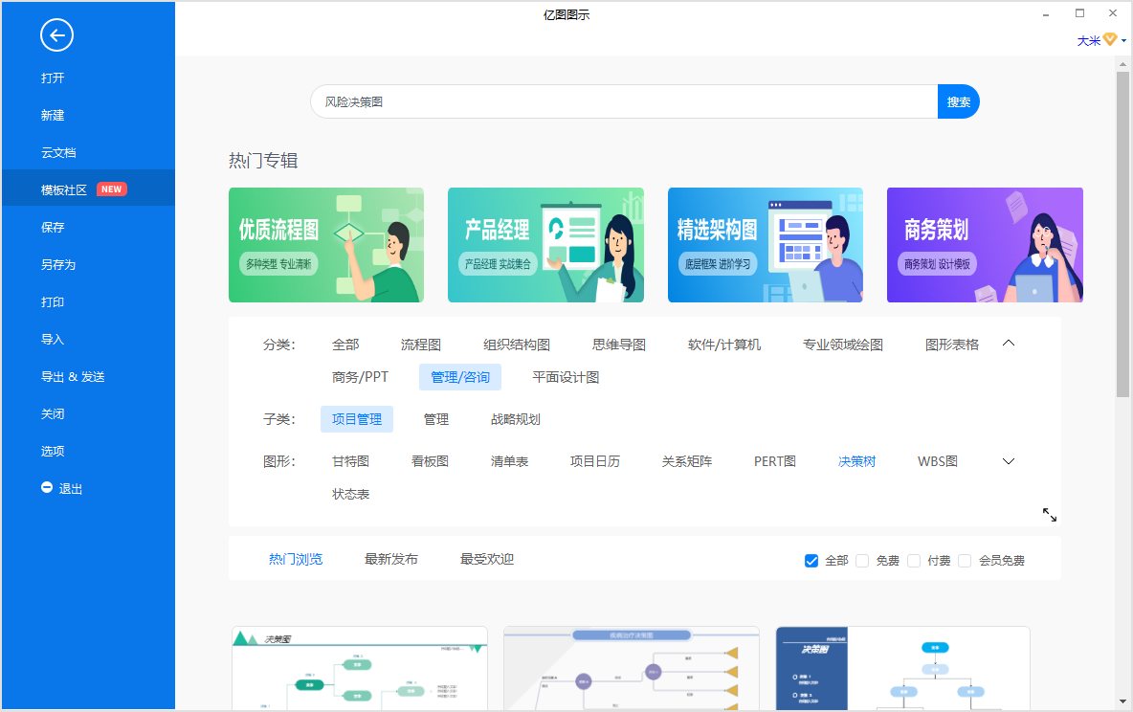Choose the 决策树 shape type
Screen dimensions: 1133x712
coord(857,461)
